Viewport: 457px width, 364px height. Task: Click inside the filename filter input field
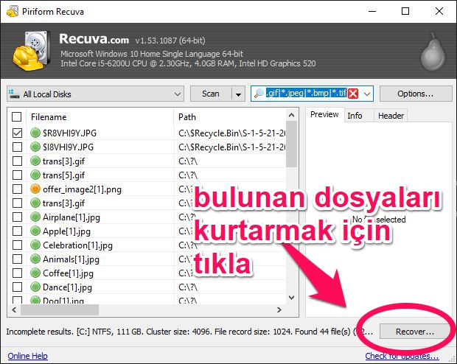[x=306, y=94]
